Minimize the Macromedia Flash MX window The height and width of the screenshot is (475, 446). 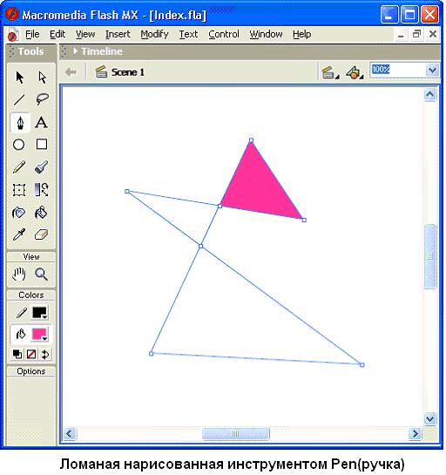(389, 15)
